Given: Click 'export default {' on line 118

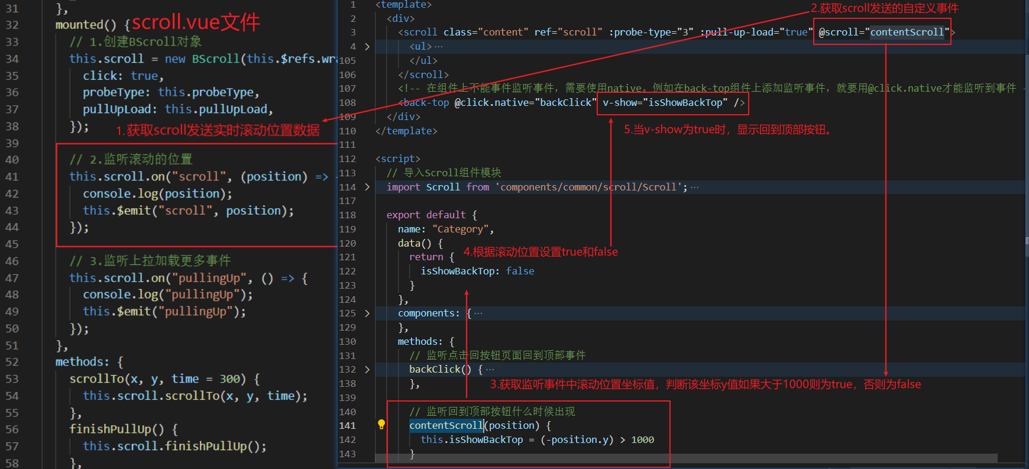Looking at the screenshot, I should click(x=432, y=215).
